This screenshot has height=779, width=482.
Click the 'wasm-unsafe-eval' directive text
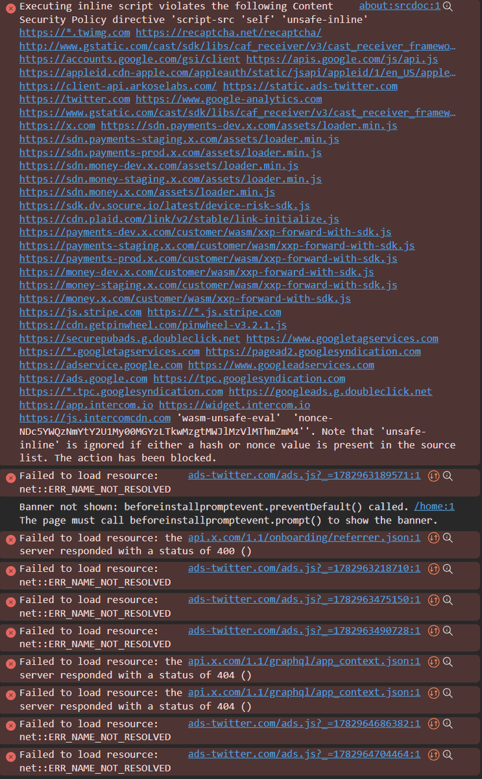pos(229,418)
